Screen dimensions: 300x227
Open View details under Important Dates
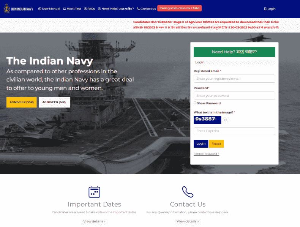[x=94, y=221]
